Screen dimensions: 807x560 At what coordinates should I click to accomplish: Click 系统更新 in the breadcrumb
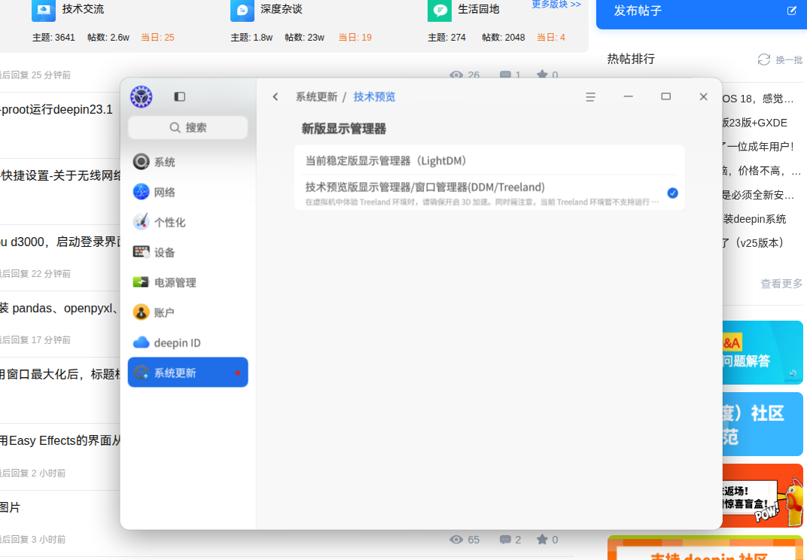316,97
